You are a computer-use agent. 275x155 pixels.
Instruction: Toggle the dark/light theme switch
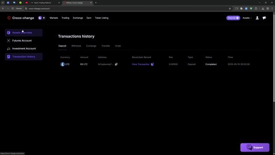42,18
